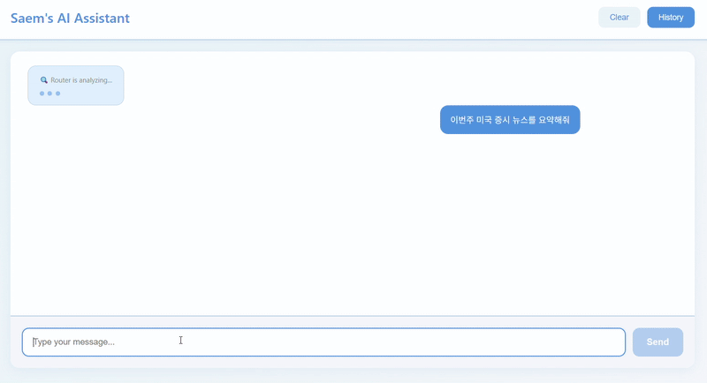Viewport: 707px width, 383px height.
Task: Click the last typing indicator dot
Action: pyautogui.click(x=57, y=94)
